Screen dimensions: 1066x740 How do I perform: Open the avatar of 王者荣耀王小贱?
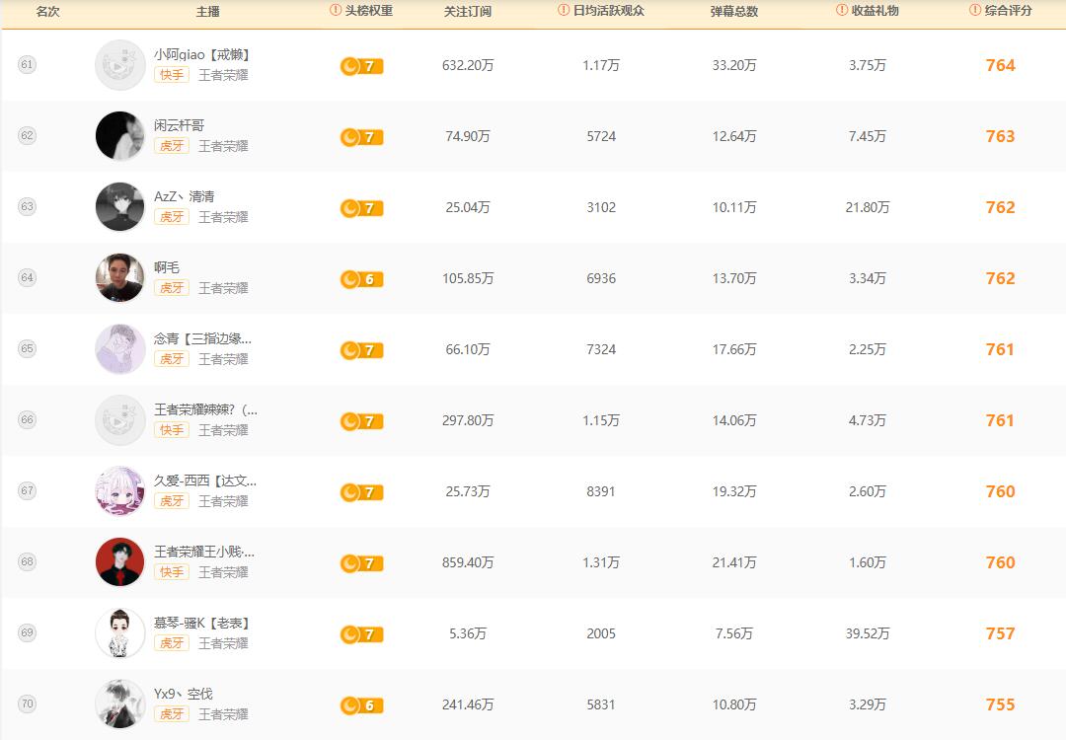pyautogui.click(x=120, y=562)
